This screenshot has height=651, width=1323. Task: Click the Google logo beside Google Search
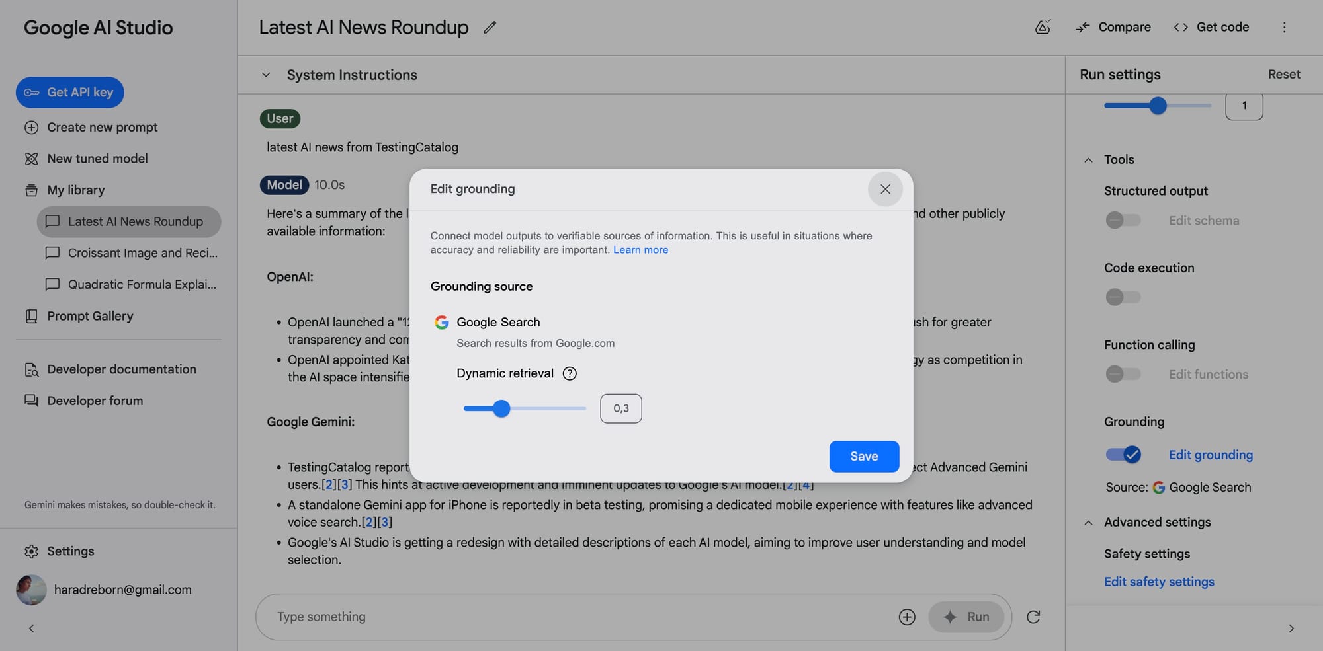(441, 322)
